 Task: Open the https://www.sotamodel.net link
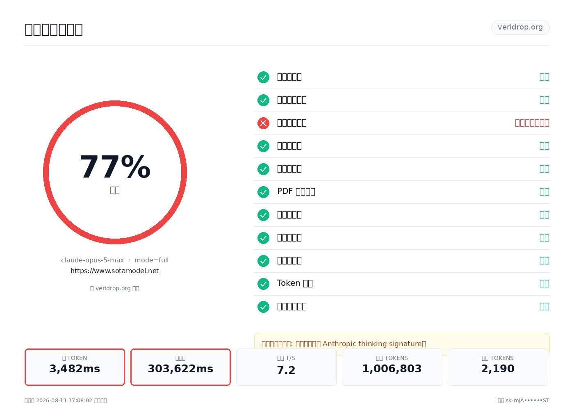click(x=115, y=271)
